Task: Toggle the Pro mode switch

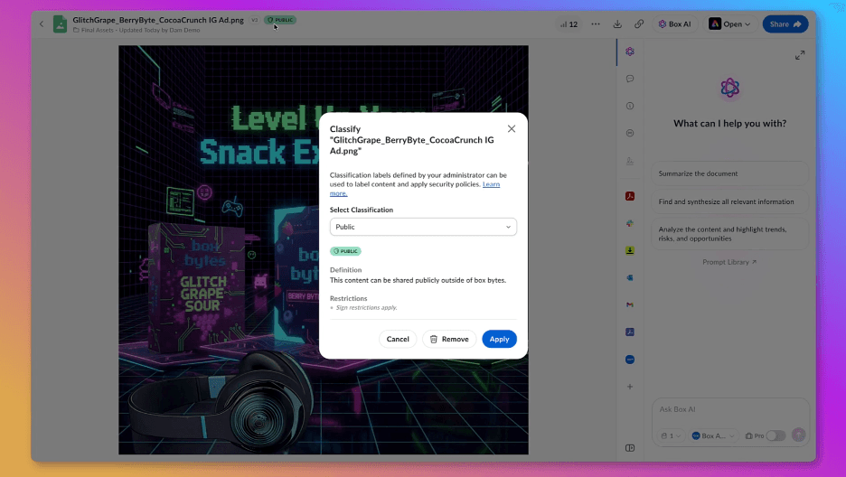Action: (x=775, y=435)
